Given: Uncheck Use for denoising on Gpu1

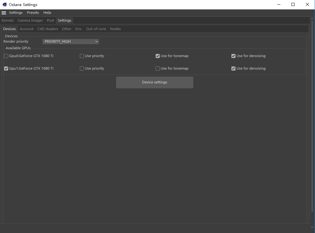Looking at the screenshot, I should click(x=234, y=68).
